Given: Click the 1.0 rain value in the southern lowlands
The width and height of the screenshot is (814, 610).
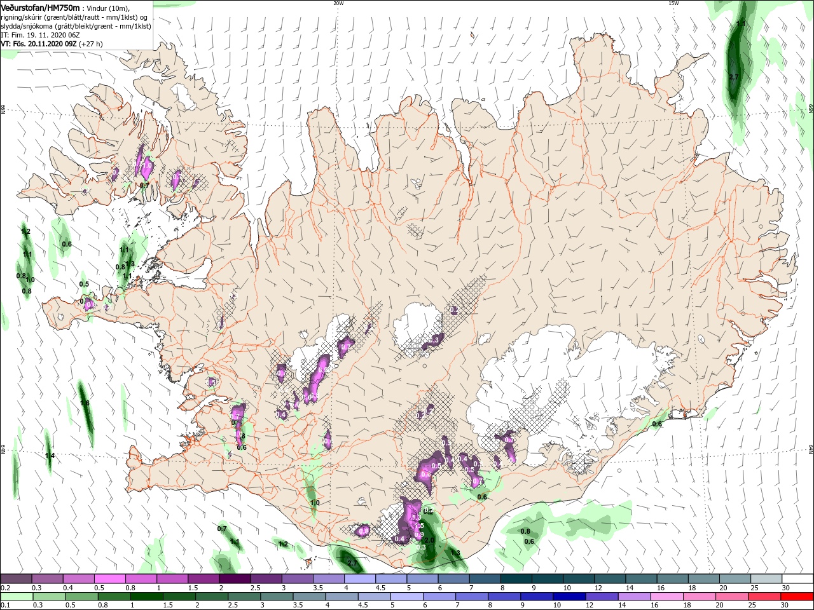Looking at the screenshot, I should pyautogui.click(x=315, y=503).
